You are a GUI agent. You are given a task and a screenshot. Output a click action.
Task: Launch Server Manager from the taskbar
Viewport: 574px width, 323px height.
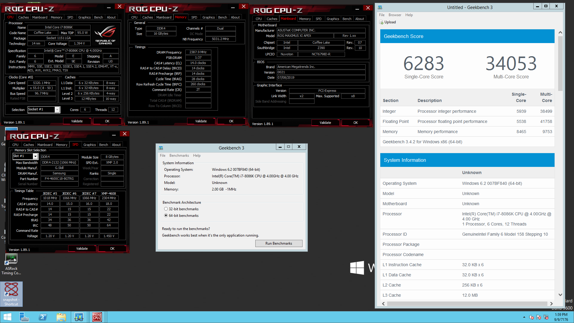pos(24,317)
